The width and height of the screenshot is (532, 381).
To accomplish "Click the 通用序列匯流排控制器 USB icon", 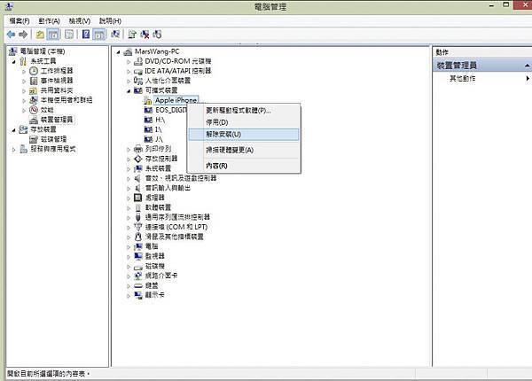I will coord(137,217).
